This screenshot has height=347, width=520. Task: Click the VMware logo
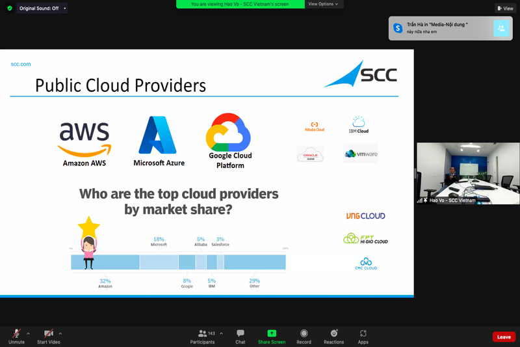[x=361, y=154]
